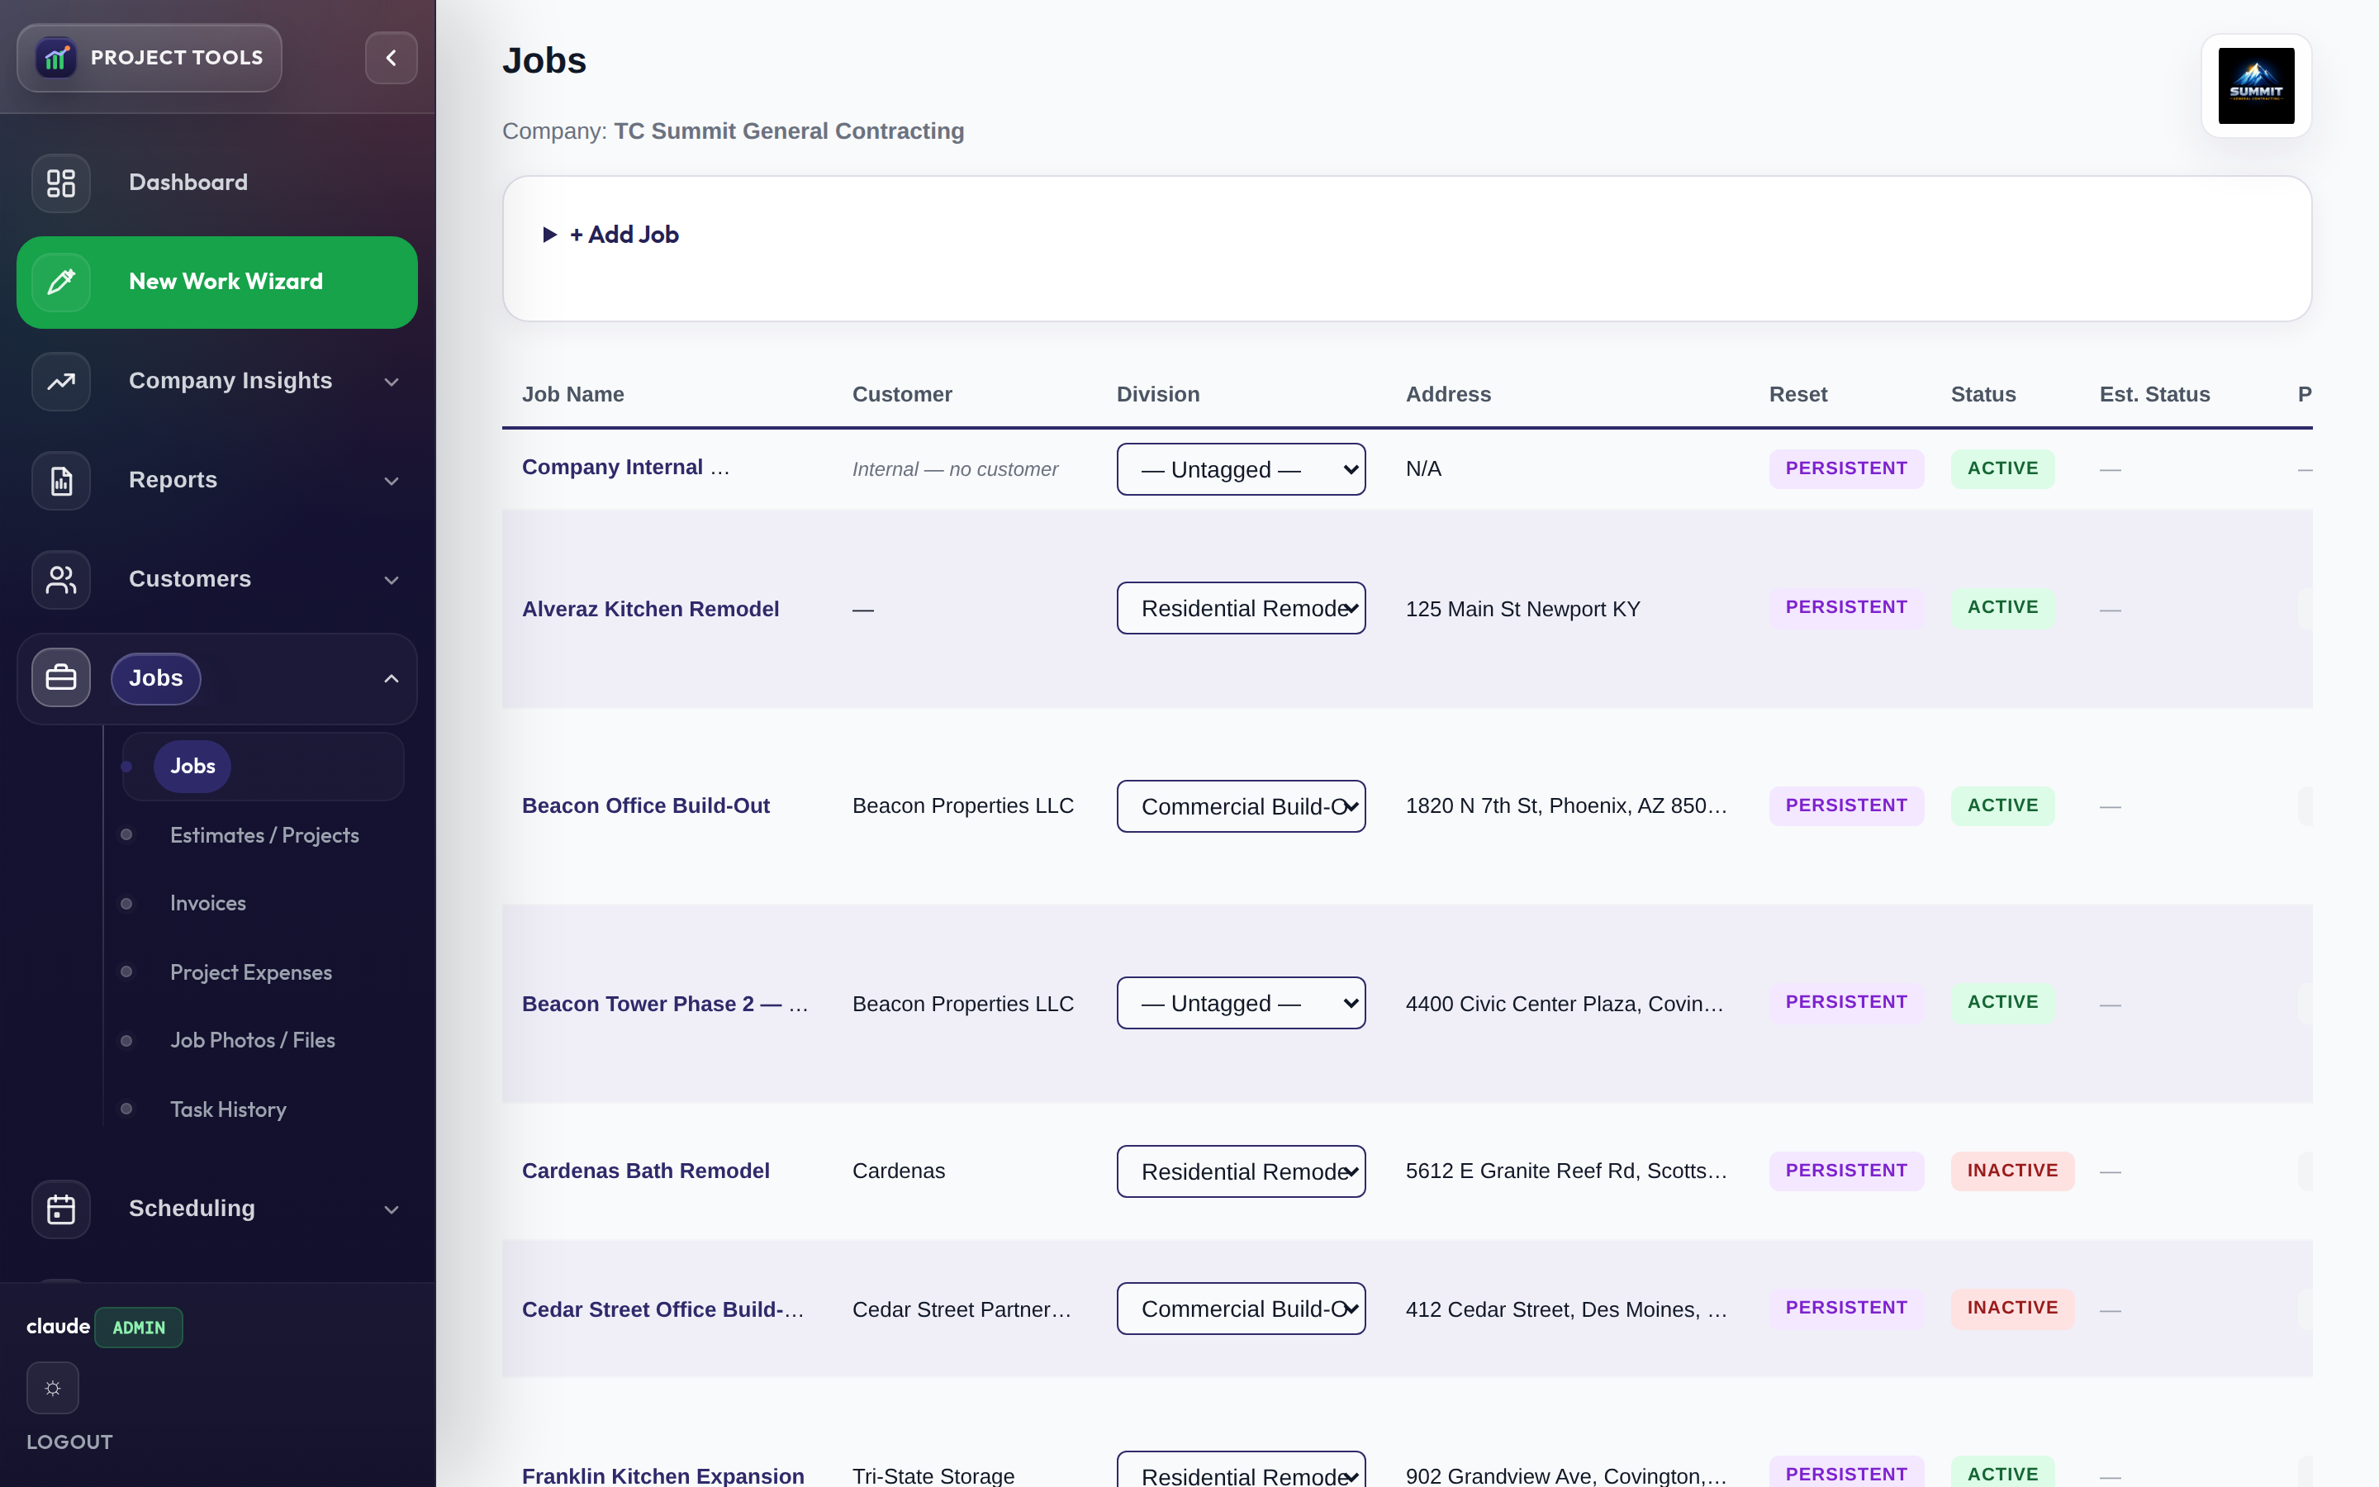Open the Beacon Office Build-Out job

[646, 805]
